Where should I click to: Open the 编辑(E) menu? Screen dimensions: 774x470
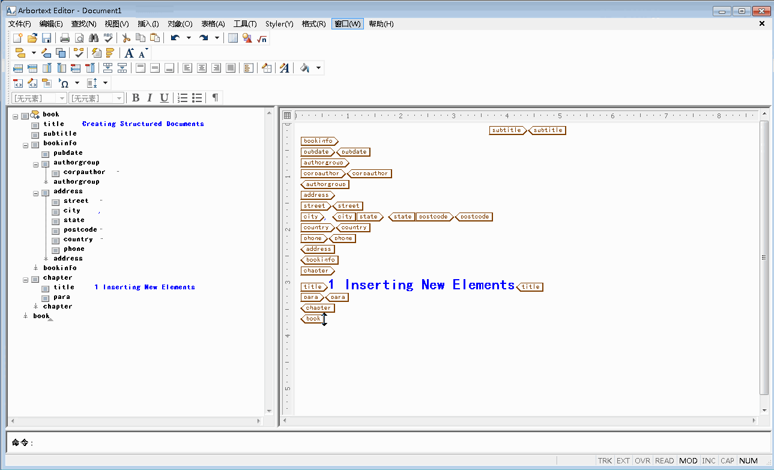(x=51, y=24)
